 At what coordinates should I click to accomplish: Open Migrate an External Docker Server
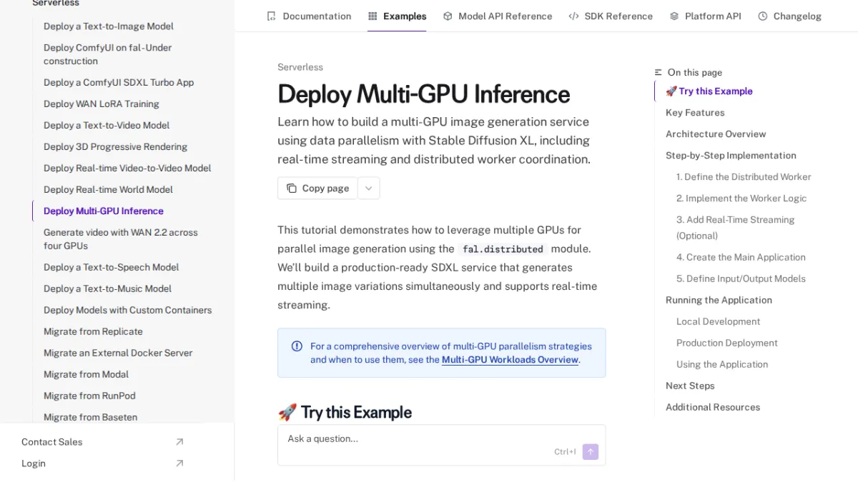point(118,353)
